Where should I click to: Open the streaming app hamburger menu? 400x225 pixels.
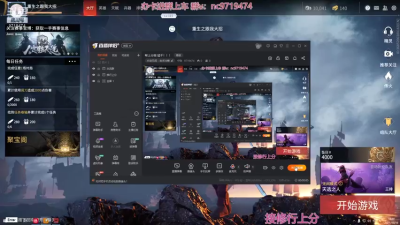287,46
